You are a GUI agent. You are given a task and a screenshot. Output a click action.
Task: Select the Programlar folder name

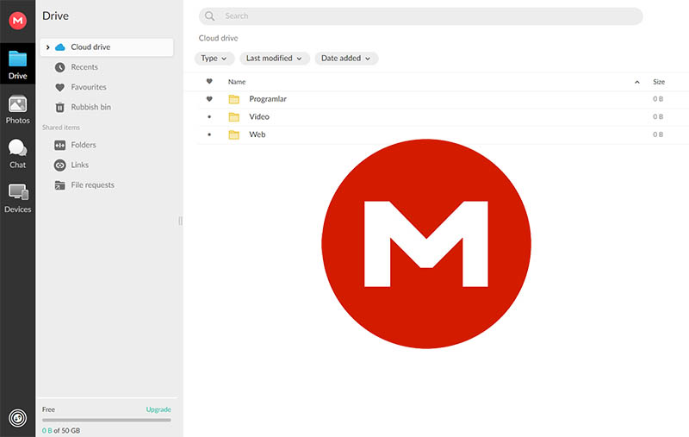point(268,99)
